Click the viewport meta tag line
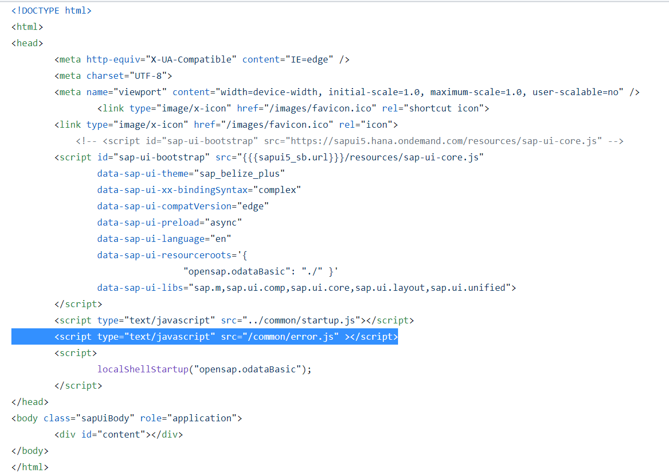Screen dimensions: 669x474 coord(347,92)
